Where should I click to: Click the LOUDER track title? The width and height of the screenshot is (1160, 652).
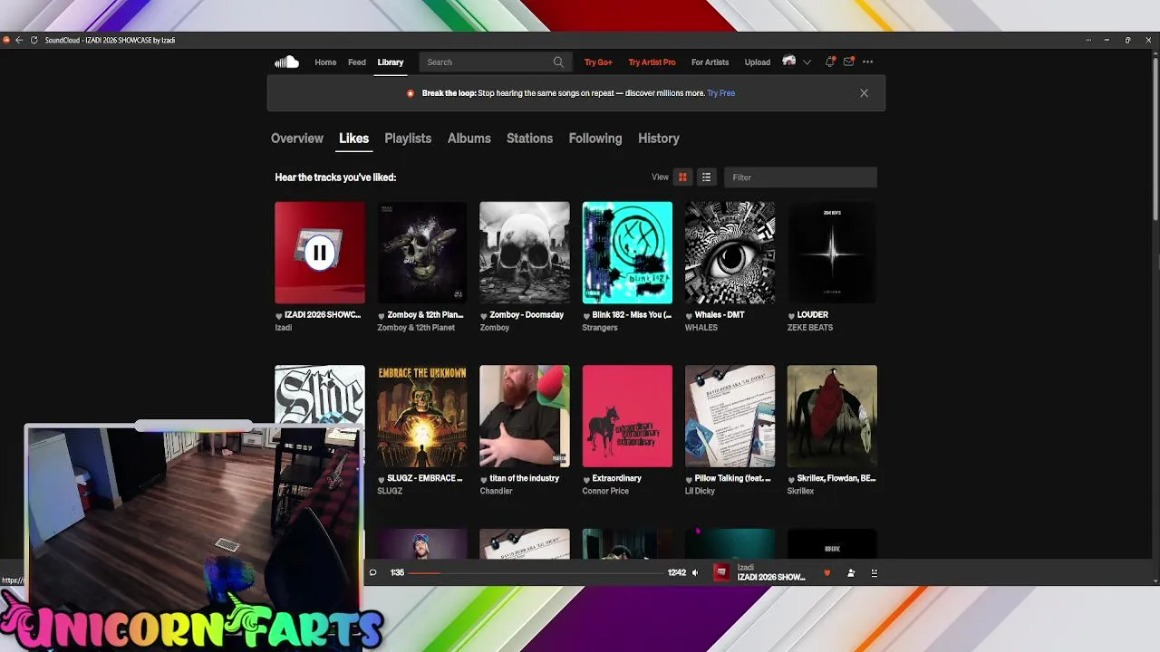pos(812,315)
